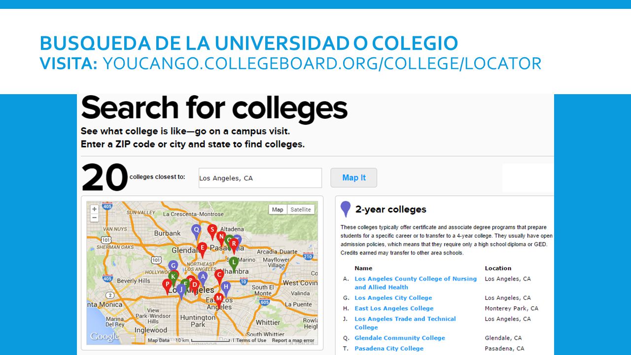Select red map marker N

[x=221, y=238]
